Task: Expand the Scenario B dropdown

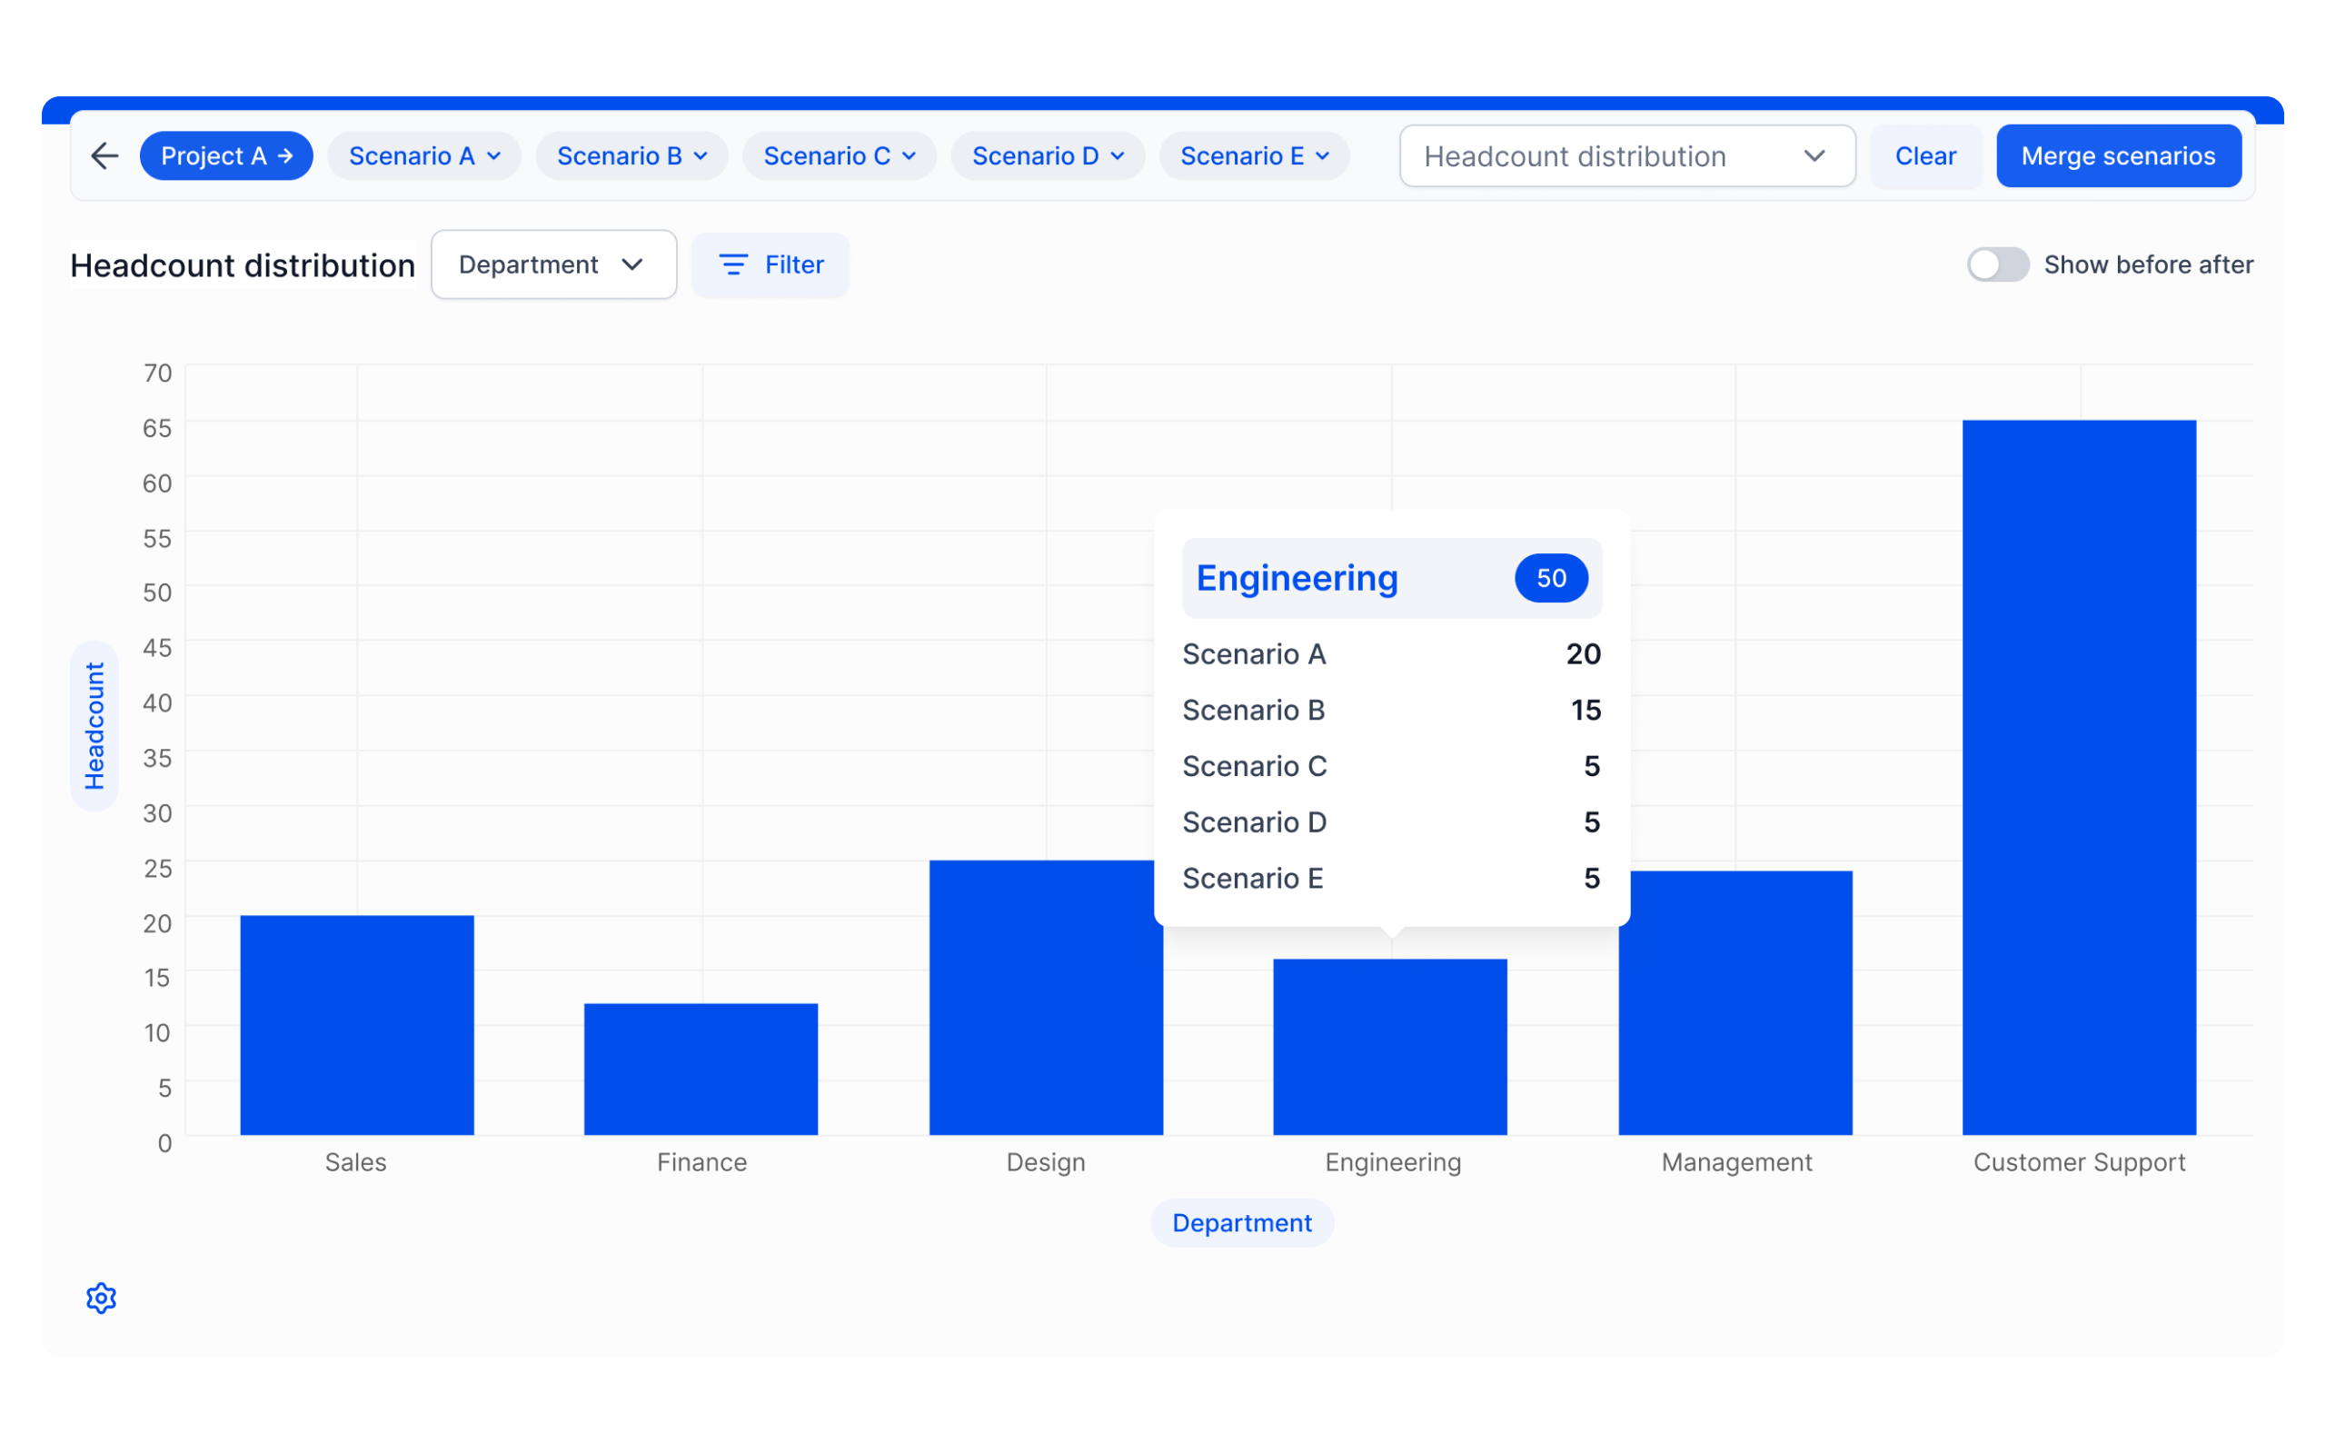Action: (631, 155)
